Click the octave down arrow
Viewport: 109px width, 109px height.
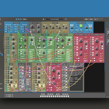[6, 95]
